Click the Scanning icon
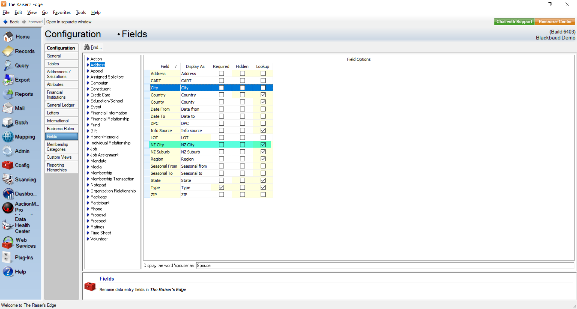The image size is (577, 309). (8, 179)
